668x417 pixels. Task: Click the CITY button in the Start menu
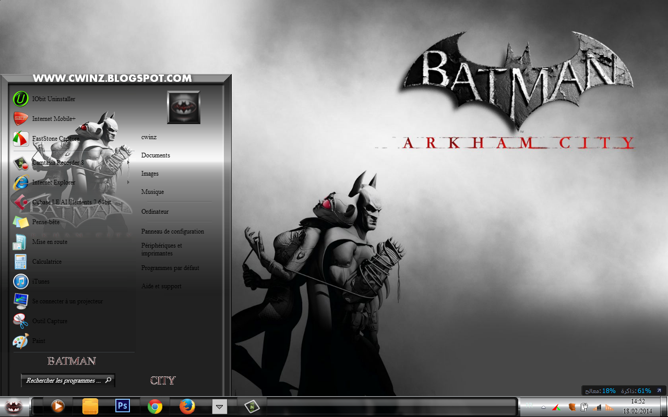[163, 381]
